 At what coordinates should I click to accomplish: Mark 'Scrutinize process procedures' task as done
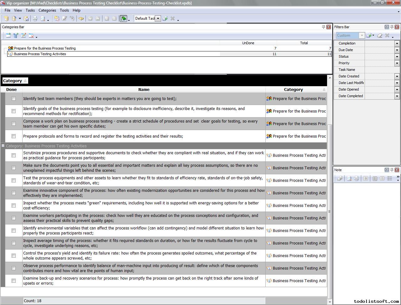[13, 155]
